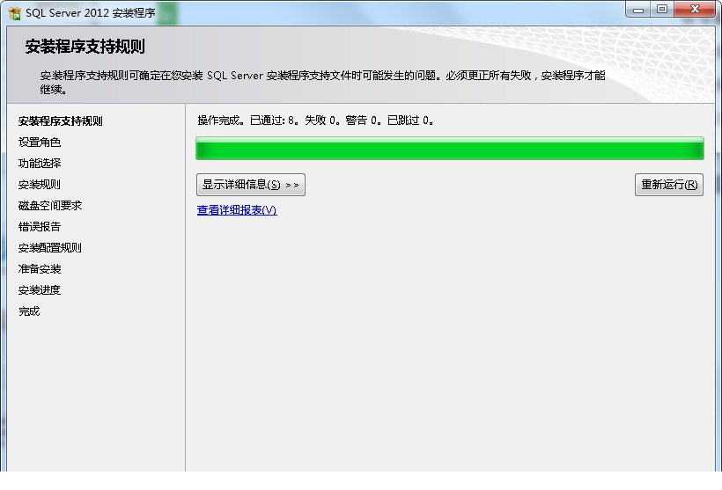Click the SQL Server setup title bar icon
The height and width of the screenshot is (490, 722).
[x=14, y=13]
